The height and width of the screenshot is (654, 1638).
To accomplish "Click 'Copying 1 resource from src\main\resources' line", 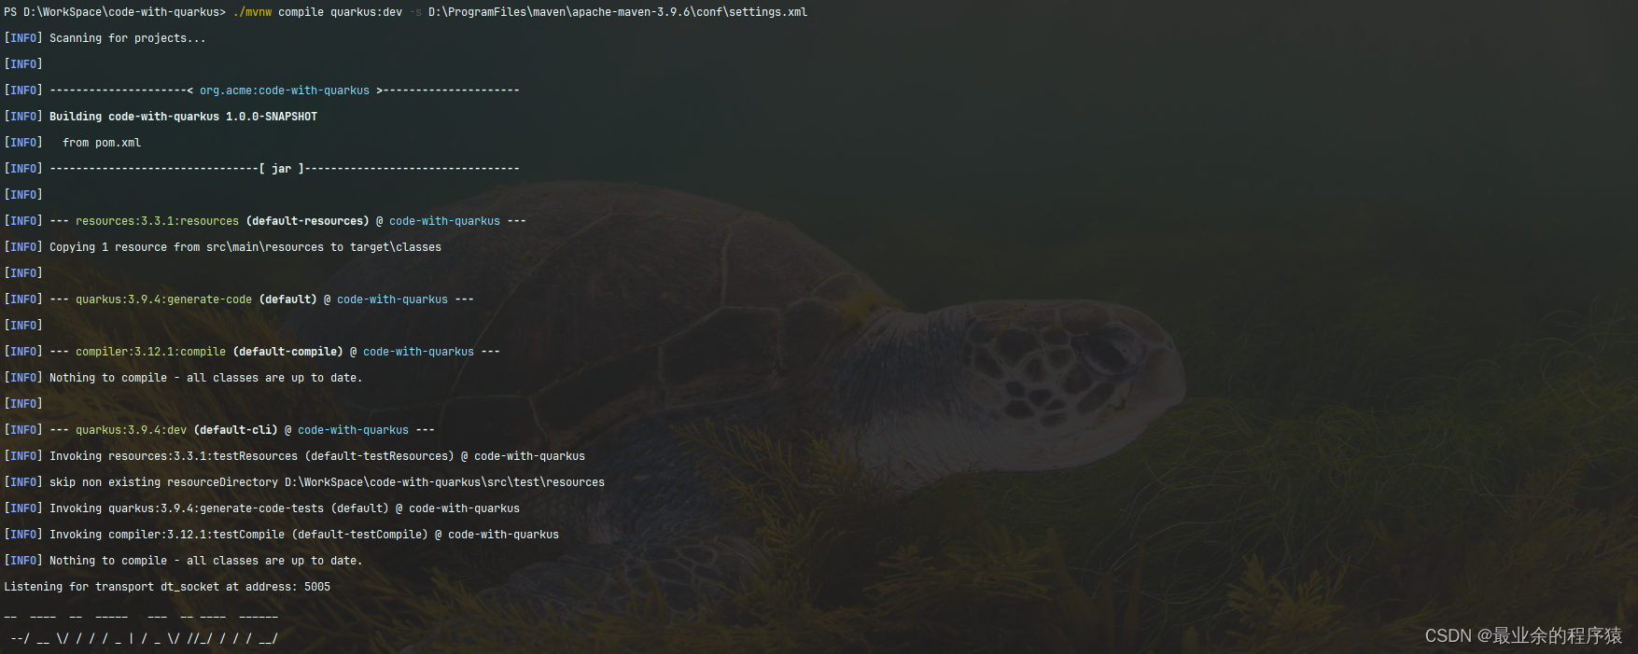I will (222, 247).
